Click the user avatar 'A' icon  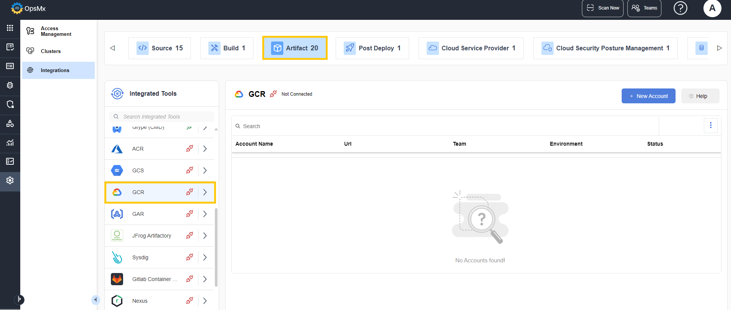712,8
